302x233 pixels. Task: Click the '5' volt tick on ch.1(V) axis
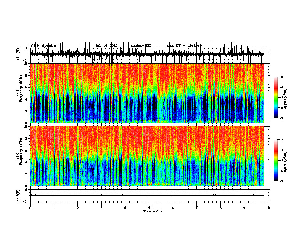27,49
